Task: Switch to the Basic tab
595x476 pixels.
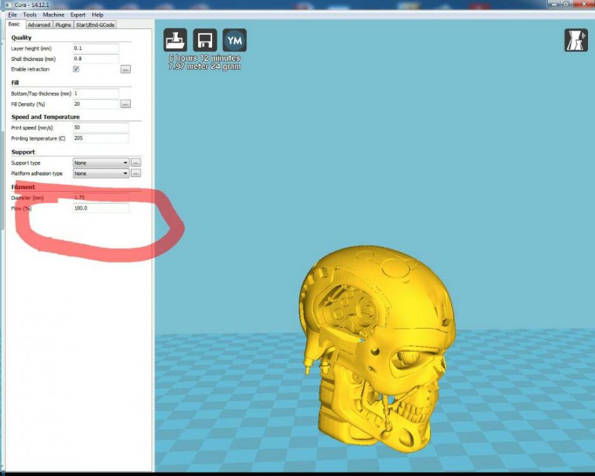Action: pyautogui.click(x=15, y=24)
